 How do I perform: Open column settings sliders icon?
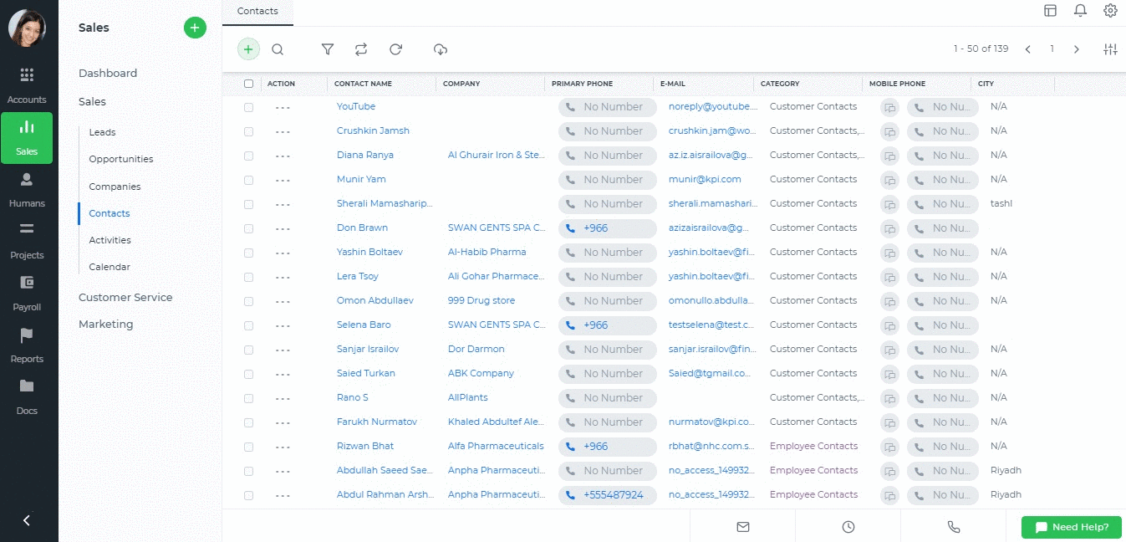1110,49
